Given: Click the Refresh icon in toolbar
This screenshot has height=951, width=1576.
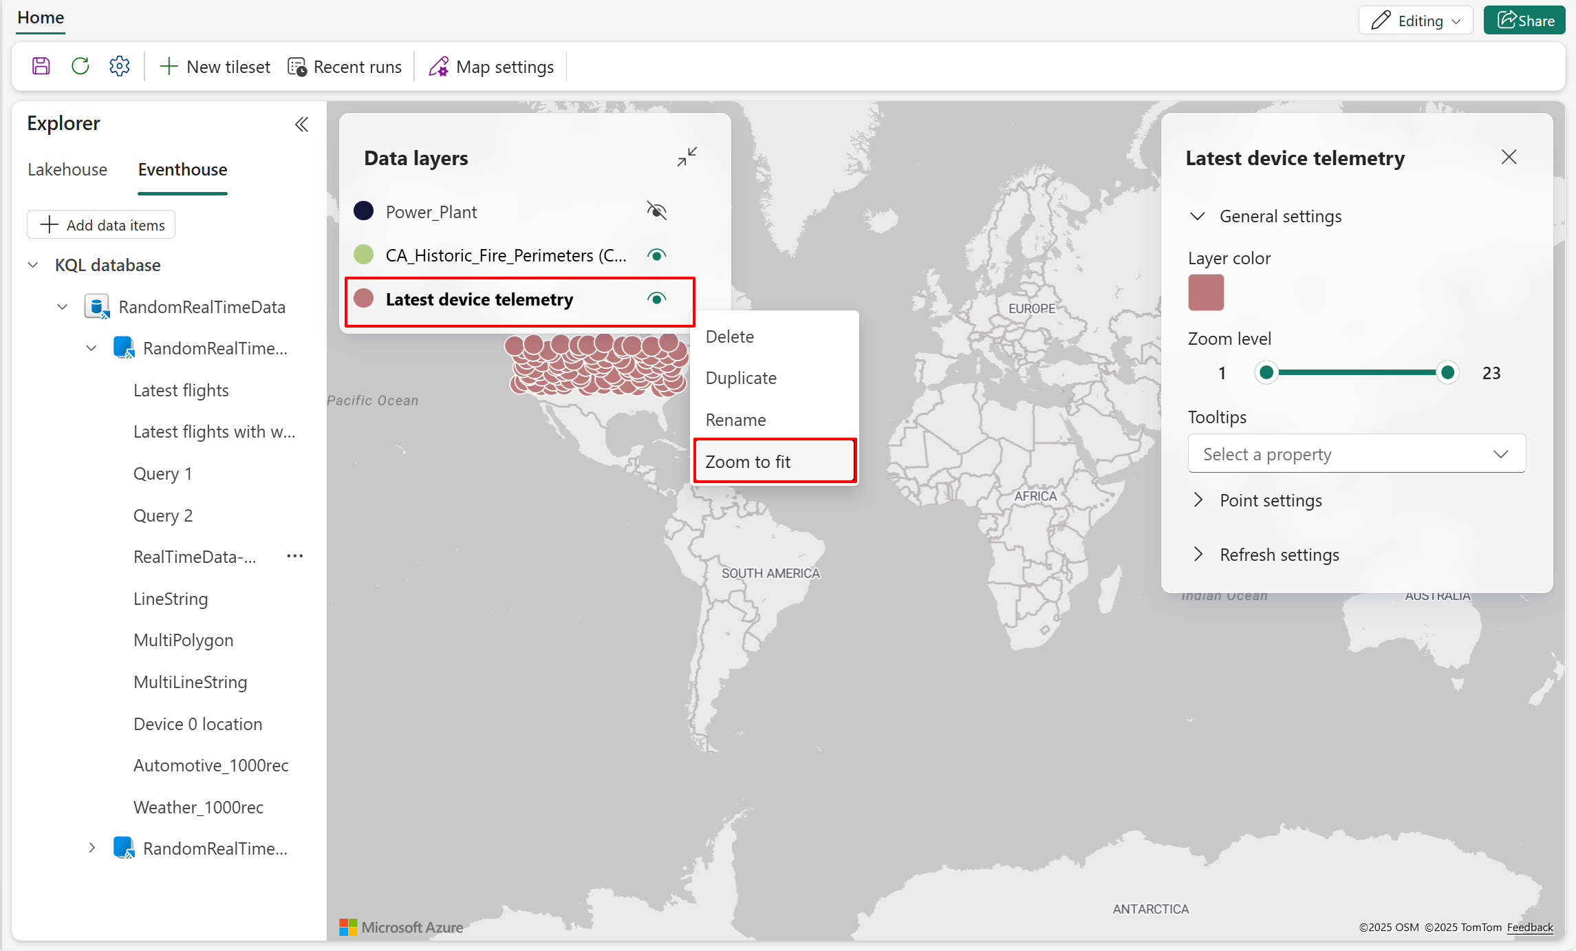Looking at the screenshot, I should pyautogui.click(x=80, y=67).
